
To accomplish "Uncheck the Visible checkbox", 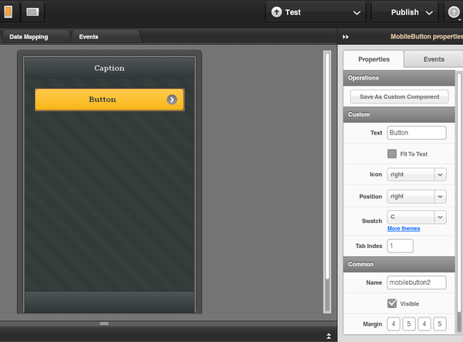I will click(392, 303).
